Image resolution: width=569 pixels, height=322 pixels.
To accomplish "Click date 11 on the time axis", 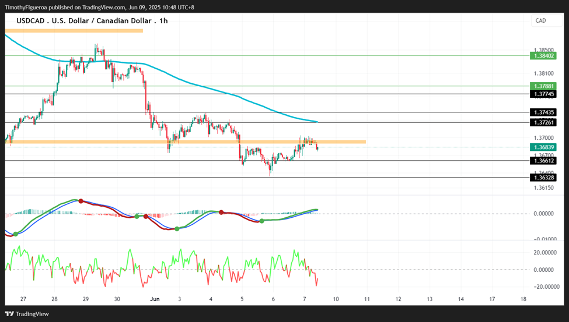I will (x=367, y=299).
